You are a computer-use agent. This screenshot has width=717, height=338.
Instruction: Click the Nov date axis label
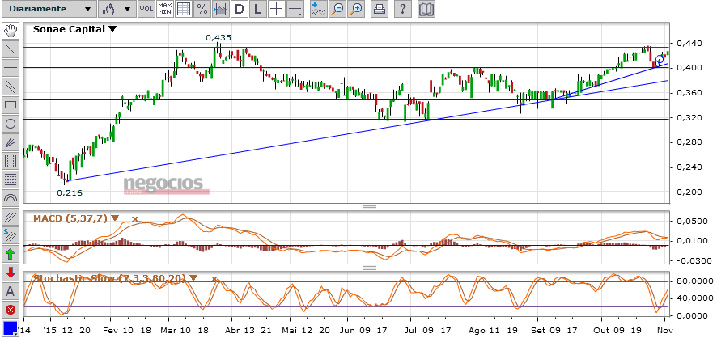(665, 330)
